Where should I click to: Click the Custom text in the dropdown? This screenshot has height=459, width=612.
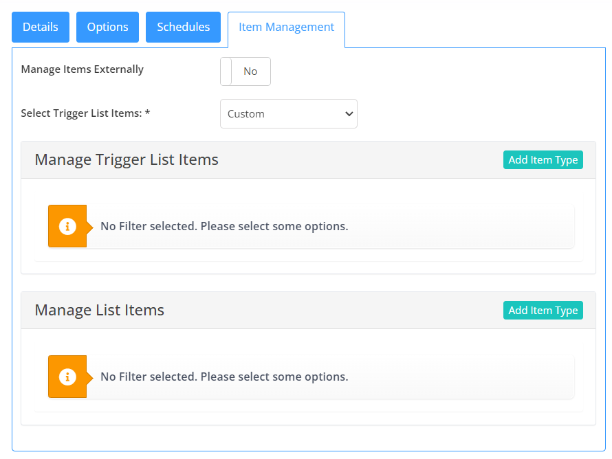(x=246, y=114)
